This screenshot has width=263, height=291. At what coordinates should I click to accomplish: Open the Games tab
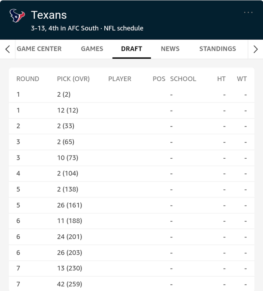[92, 49]
